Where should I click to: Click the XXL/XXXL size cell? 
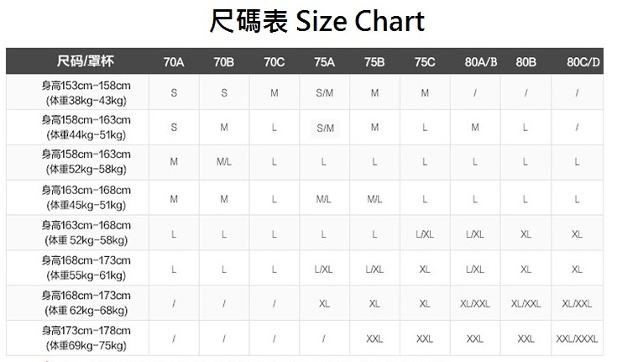(x=577, y=338)
